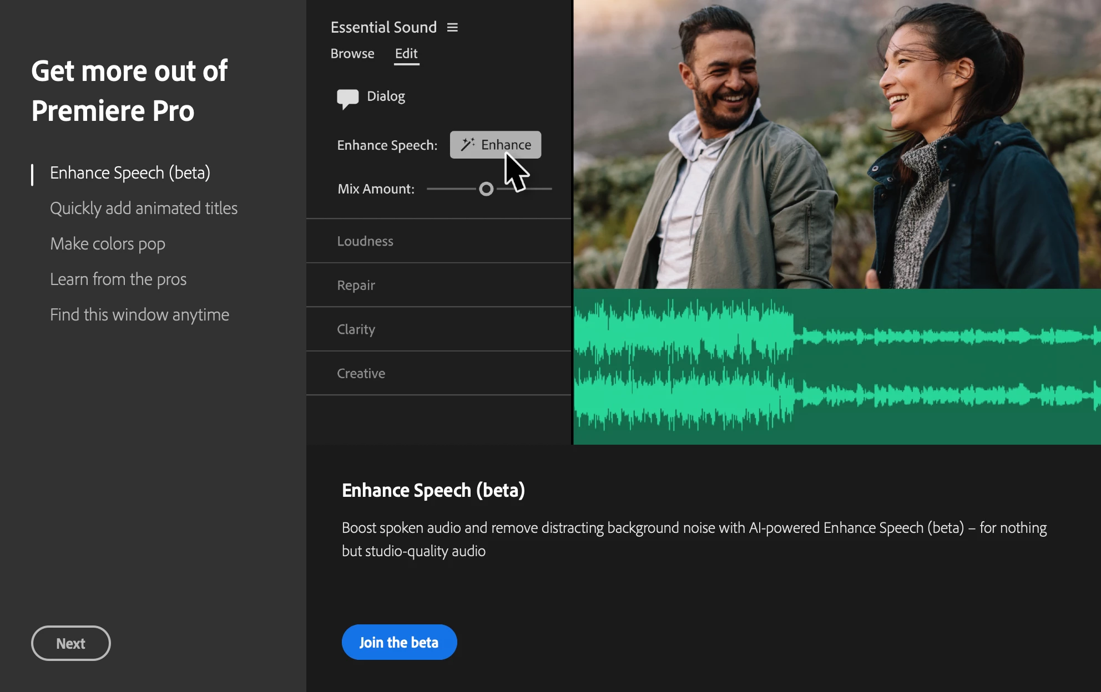The width and height of the screenshot is (1101, 692).
Task: Click the Join the beta button
Action: tap(399, 642)
